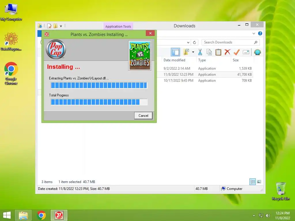Viewport: 295px width, 221px height.
Task: Click the Total Progress bar in the installer
Action: point(99,102)
